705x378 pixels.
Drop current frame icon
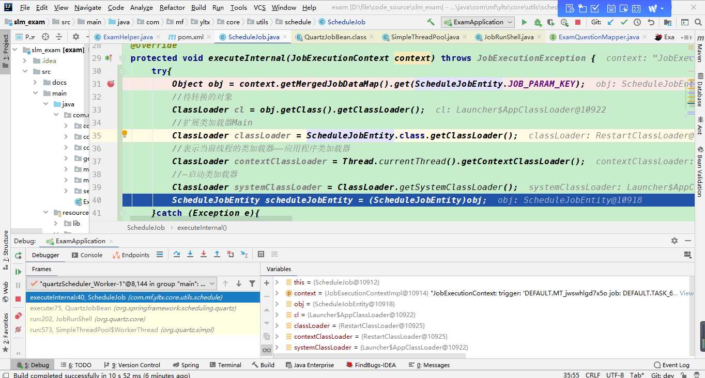[x=231, y=254]
